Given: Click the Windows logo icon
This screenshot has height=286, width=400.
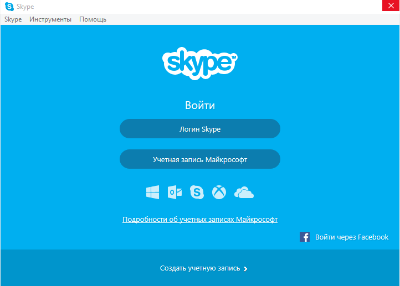Looking at the screenshot, I should 152,192.
